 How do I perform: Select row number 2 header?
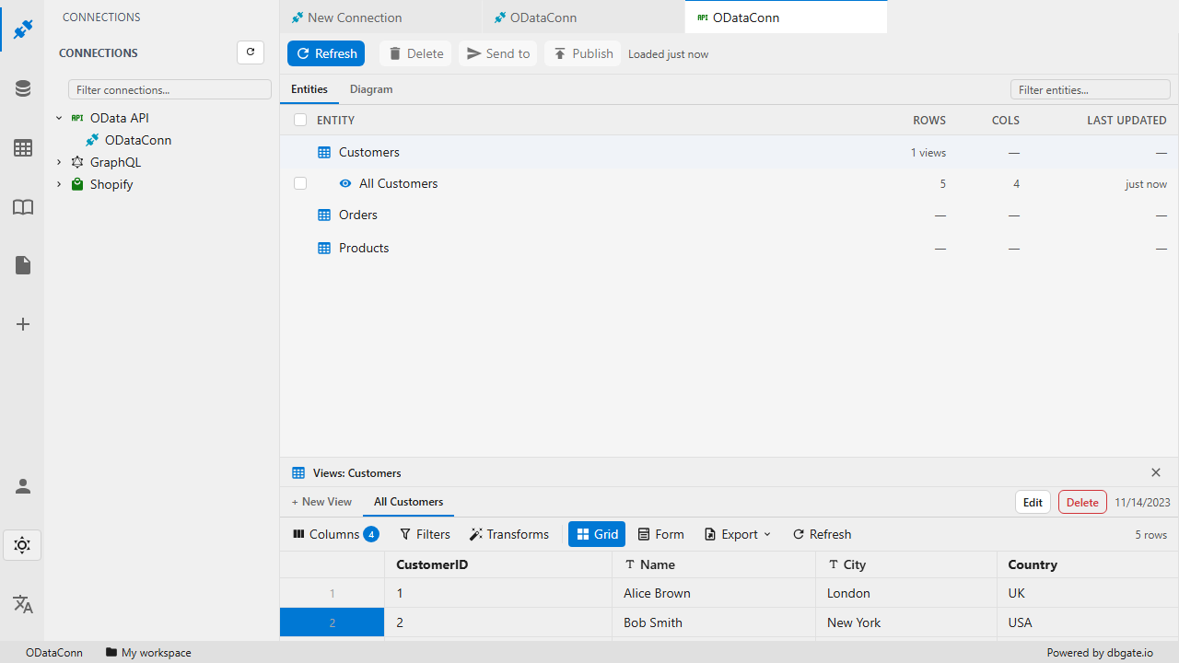(x=332, y=622)
